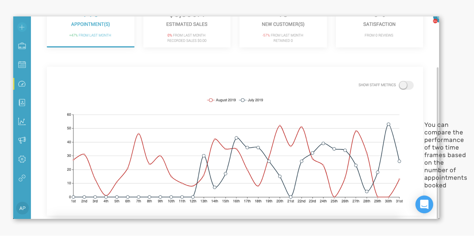Image resolution: width=474 pixels, height=236 pixels.
Task: Open the customers address book icon
Action: click(22, 103)
